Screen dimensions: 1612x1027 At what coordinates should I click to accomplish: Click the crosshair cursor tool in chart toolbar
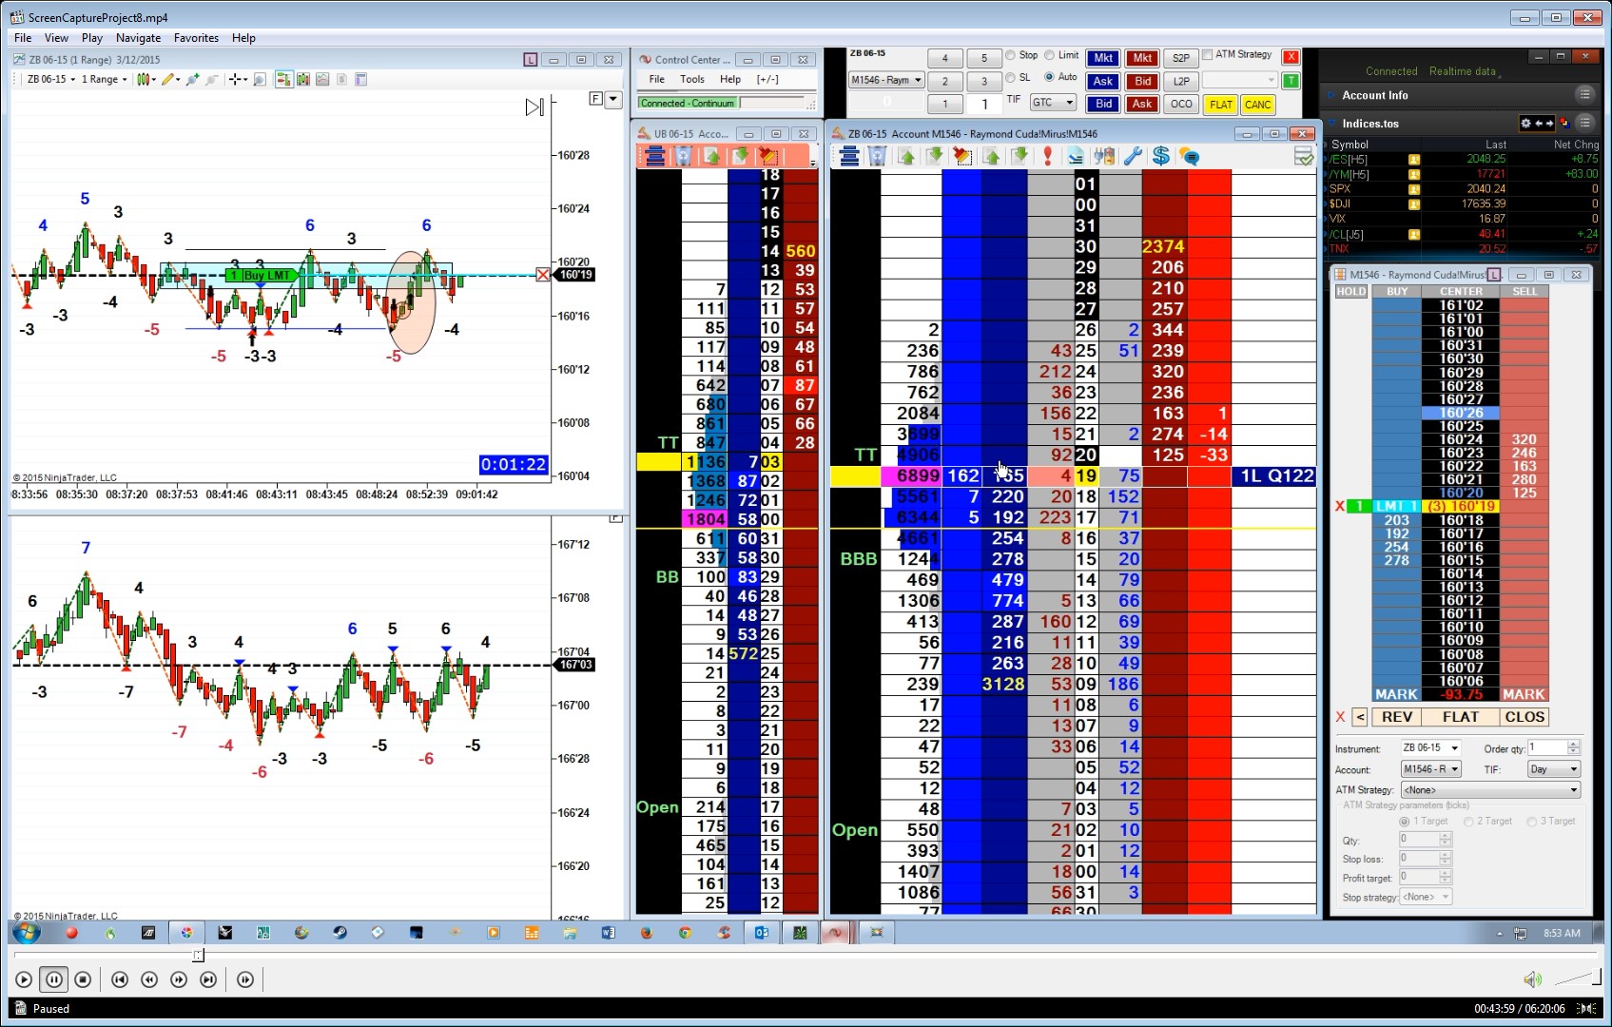point(235,80)
